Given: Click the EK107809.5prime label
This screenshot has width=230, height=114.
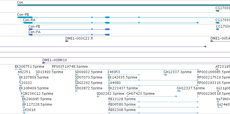Looking at the screenshot, I should tap(34, 77).
